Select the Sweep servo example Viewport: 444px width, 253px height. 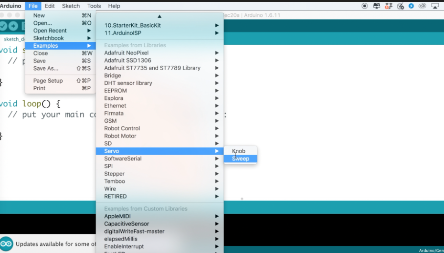(x=241, y=159)
